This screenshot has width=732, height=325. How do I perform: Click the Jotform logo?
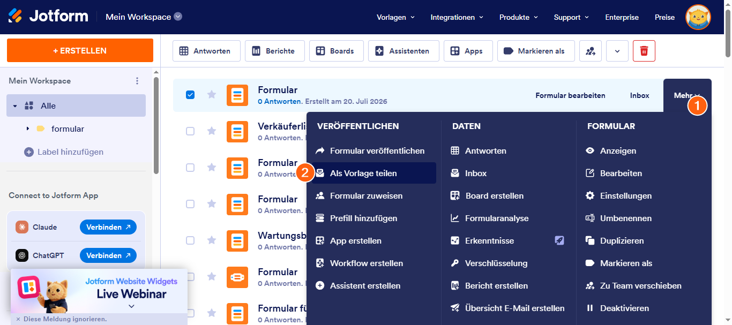point(48,16)
